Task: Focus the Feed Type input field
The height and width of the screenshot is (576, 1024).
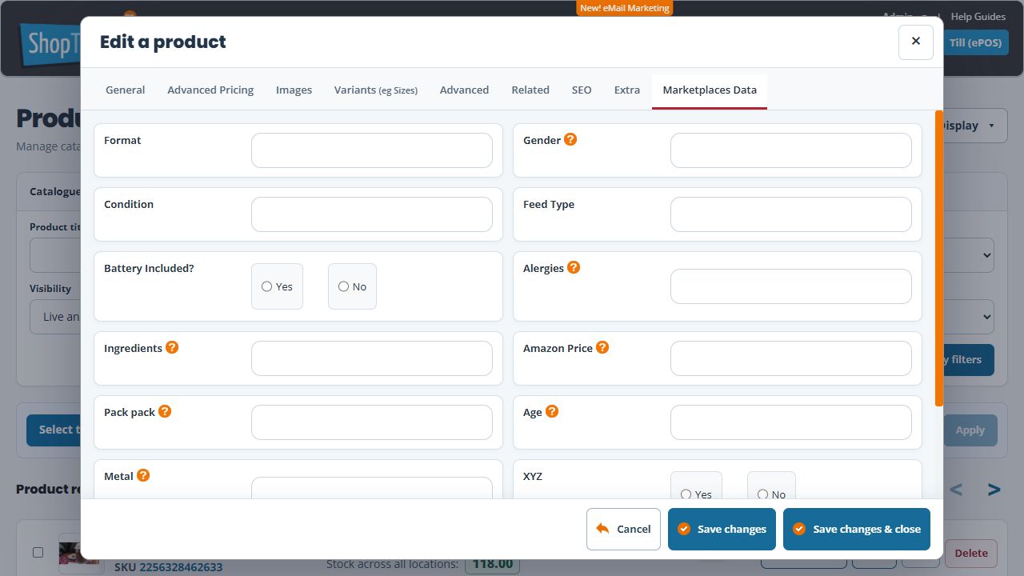Action: coord(791,214)
